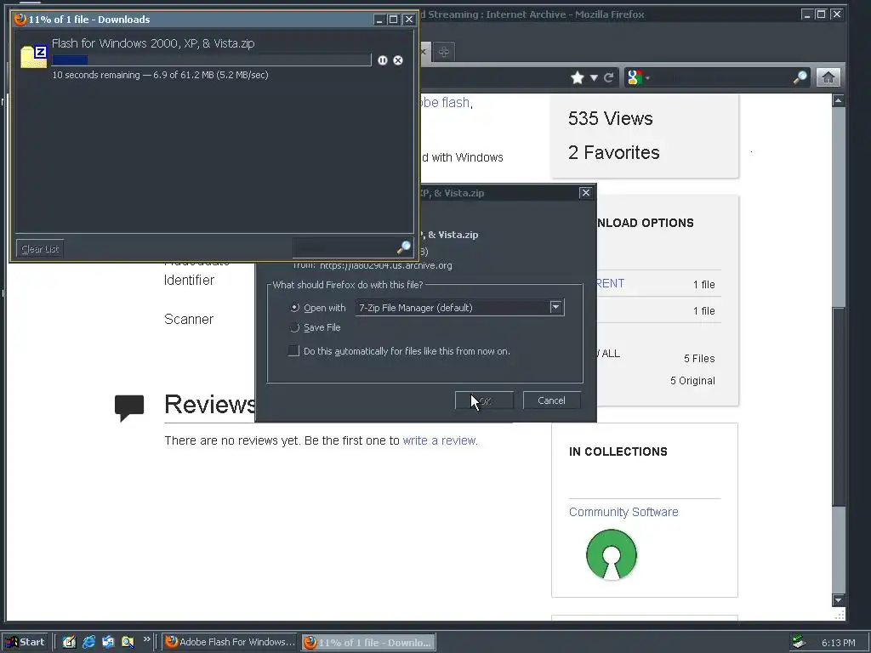Click the Google search engine icon
The height and width of the screenshot is (653, 871).
[x=635, y=77]
